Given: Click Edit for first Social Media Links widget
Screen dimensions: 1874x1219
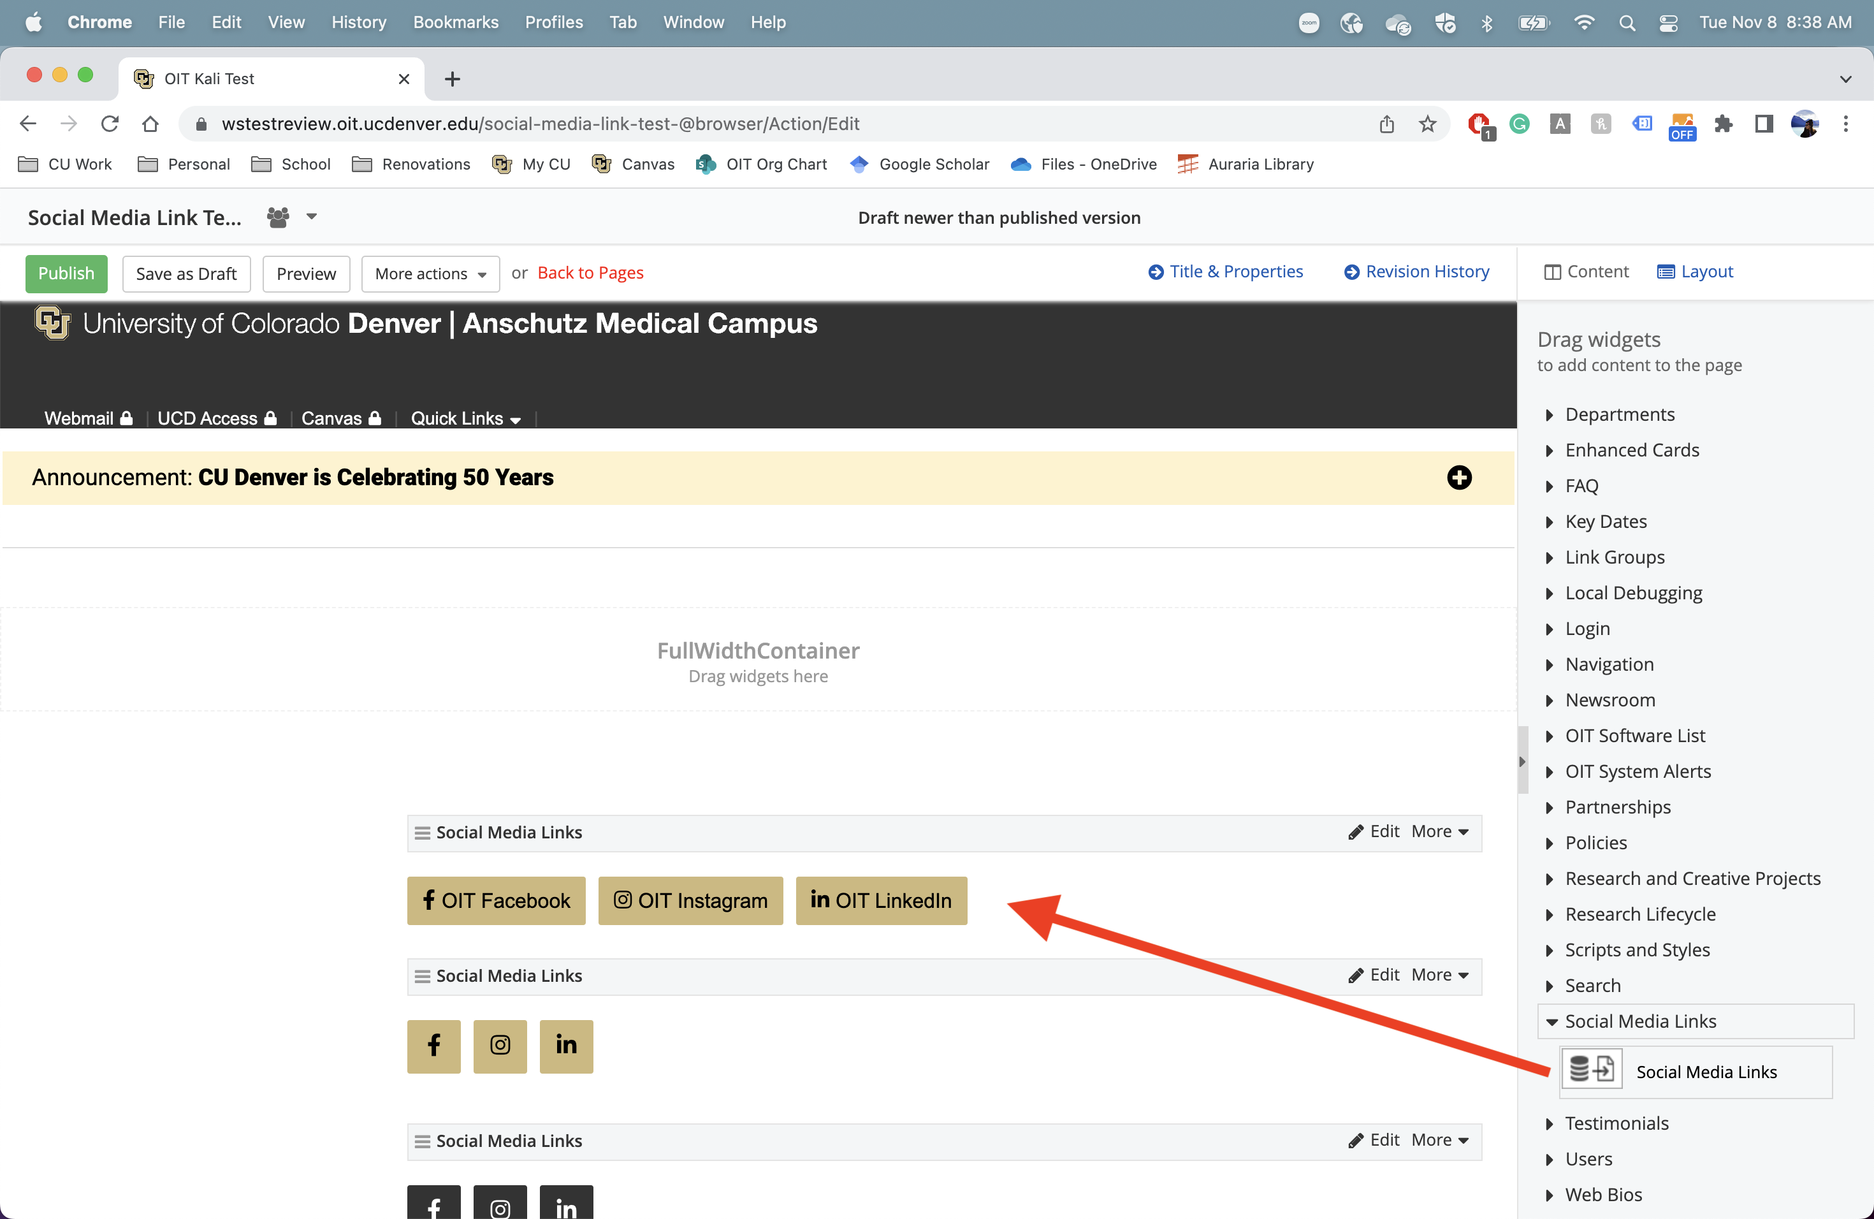Looking at the screenshot, I should [x=1384, y=831].
